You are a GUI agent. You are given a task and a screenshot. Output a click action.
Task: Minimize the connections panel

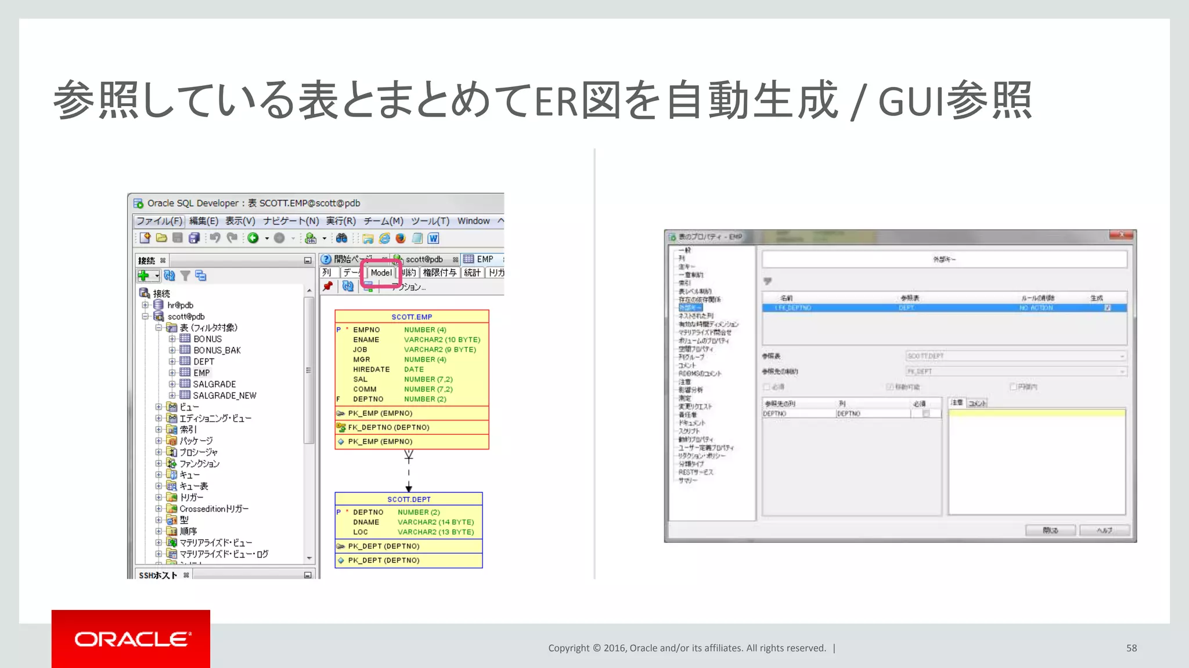[x=308, y=260]
